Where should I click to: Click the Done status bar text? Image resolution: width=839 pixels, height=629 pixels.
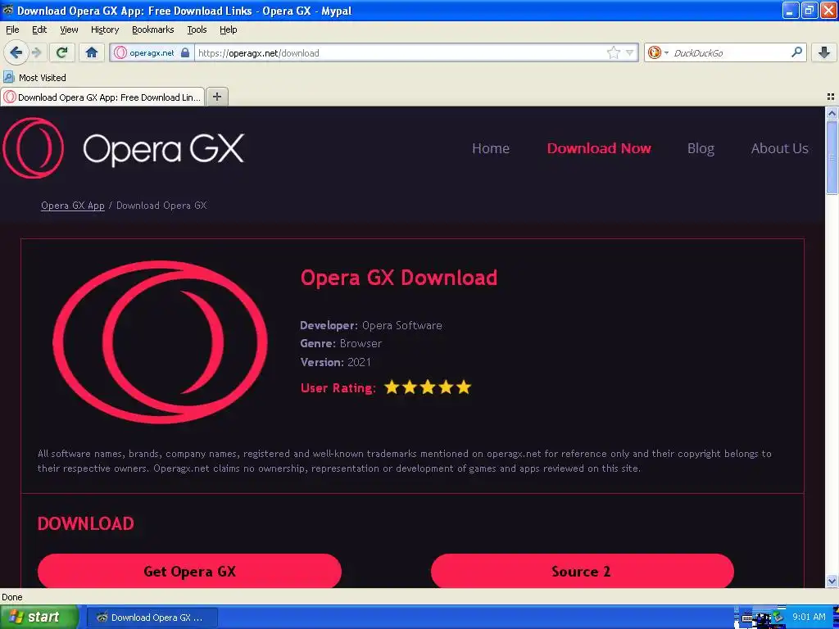(11, 597)
